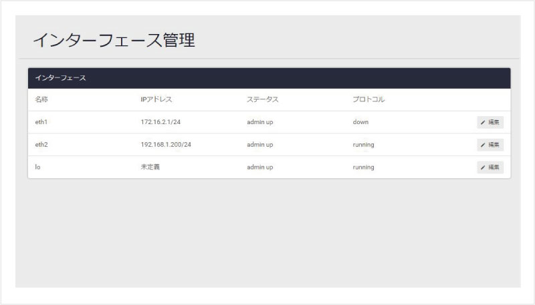The width and height of the screenshot is (535, 305).
Task: Click the admin up status of eth2
Action: coord(260,144)
